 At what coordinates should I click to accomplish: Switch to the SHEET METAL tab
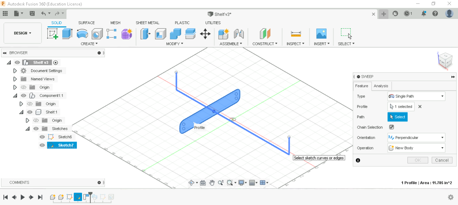(147, 23)
